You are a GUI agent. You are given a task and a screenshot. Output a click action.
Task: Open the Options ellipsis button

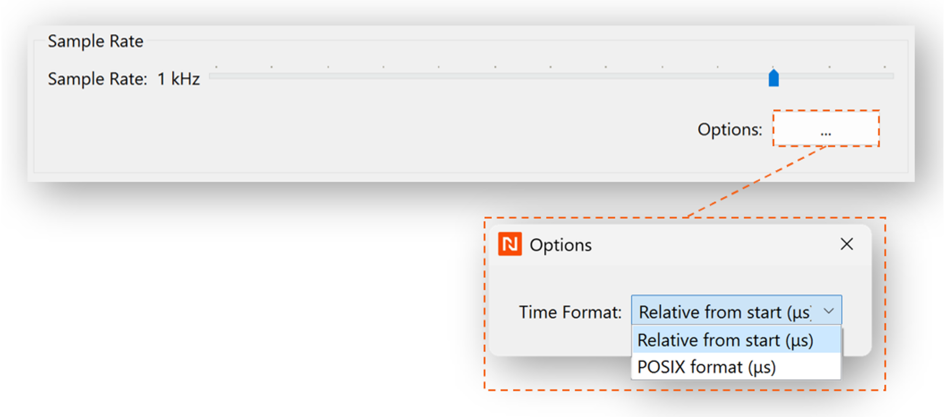point(825,129)
